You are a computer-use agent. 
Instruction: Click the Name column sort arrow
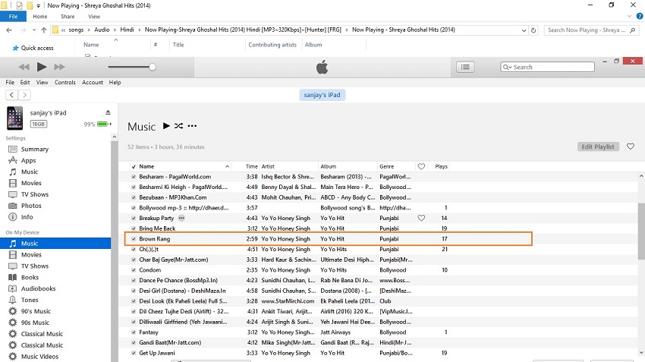pos(227,166)
